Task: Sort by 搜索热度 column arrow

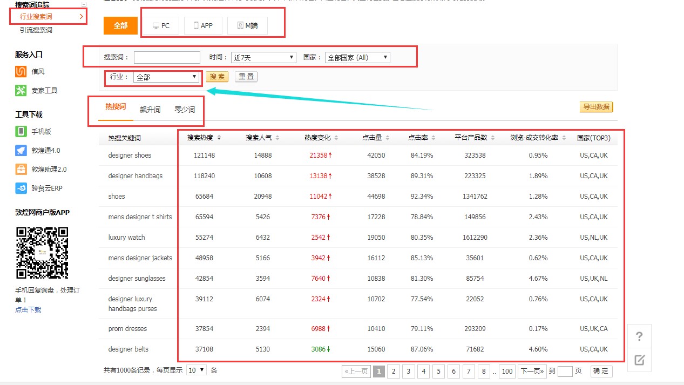Action: tap(219, 138)
